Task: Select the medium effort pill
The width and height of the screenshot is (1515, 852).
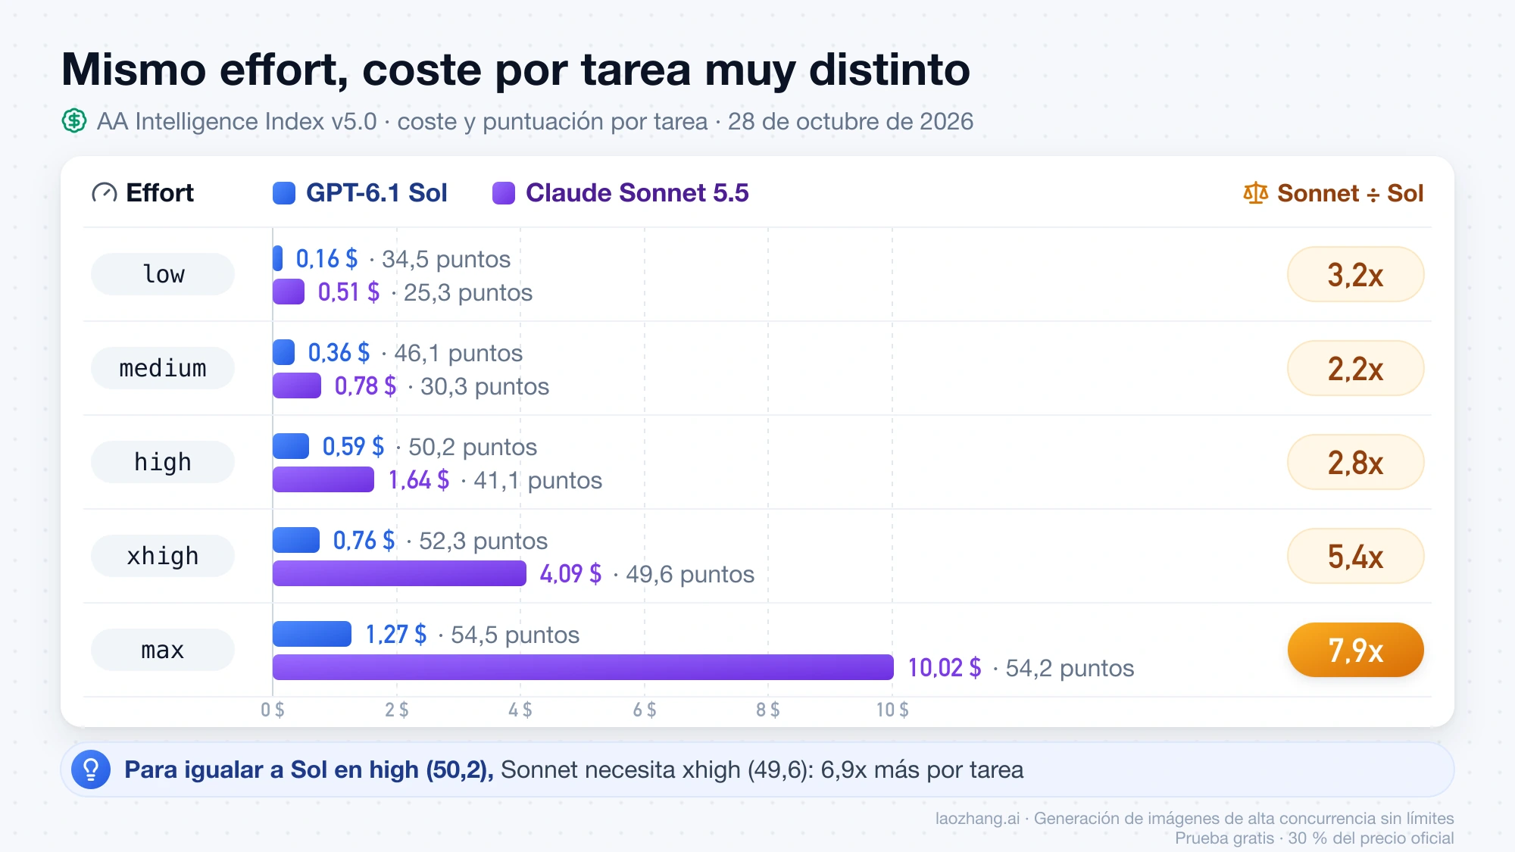Action: (x=163, y=368)
